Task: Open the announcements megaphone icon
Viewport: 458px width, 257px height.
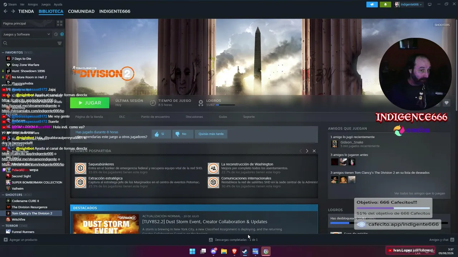Action: click(372, 5)
